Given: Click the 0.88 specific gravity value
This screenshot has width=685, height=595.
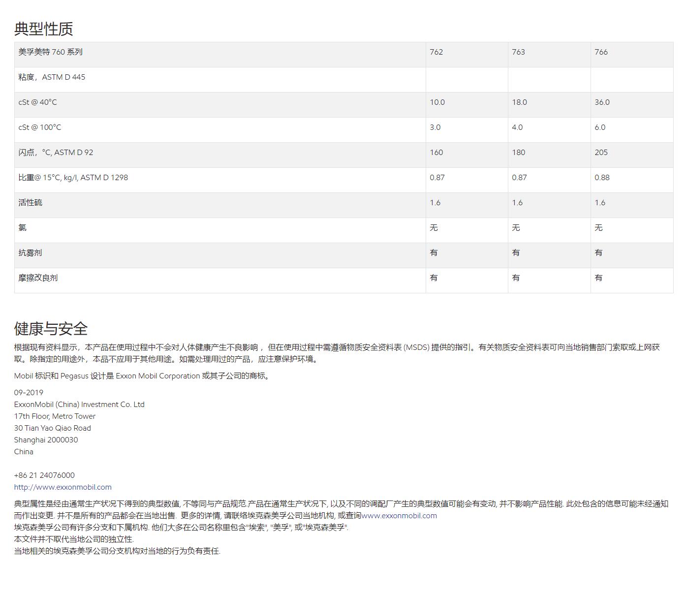Looking at the screenshot, I should [x=602, y=178].
